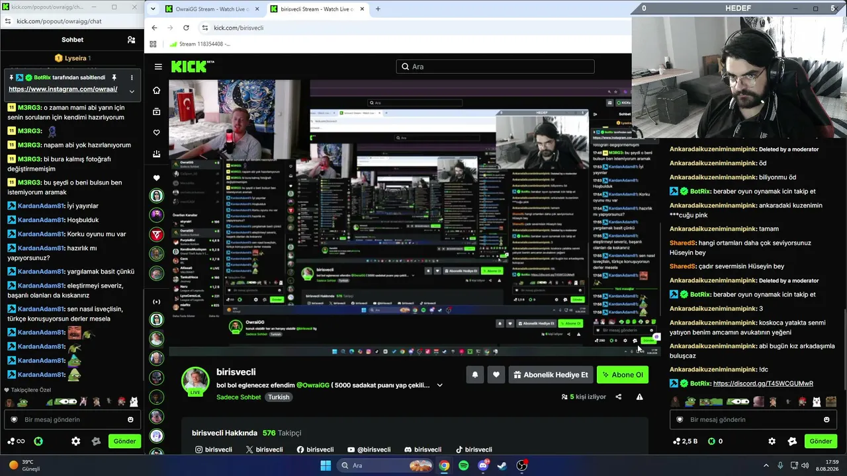Report the stream using warning triangle icon
The image size is (847, 476).
[x=639, y=397]
